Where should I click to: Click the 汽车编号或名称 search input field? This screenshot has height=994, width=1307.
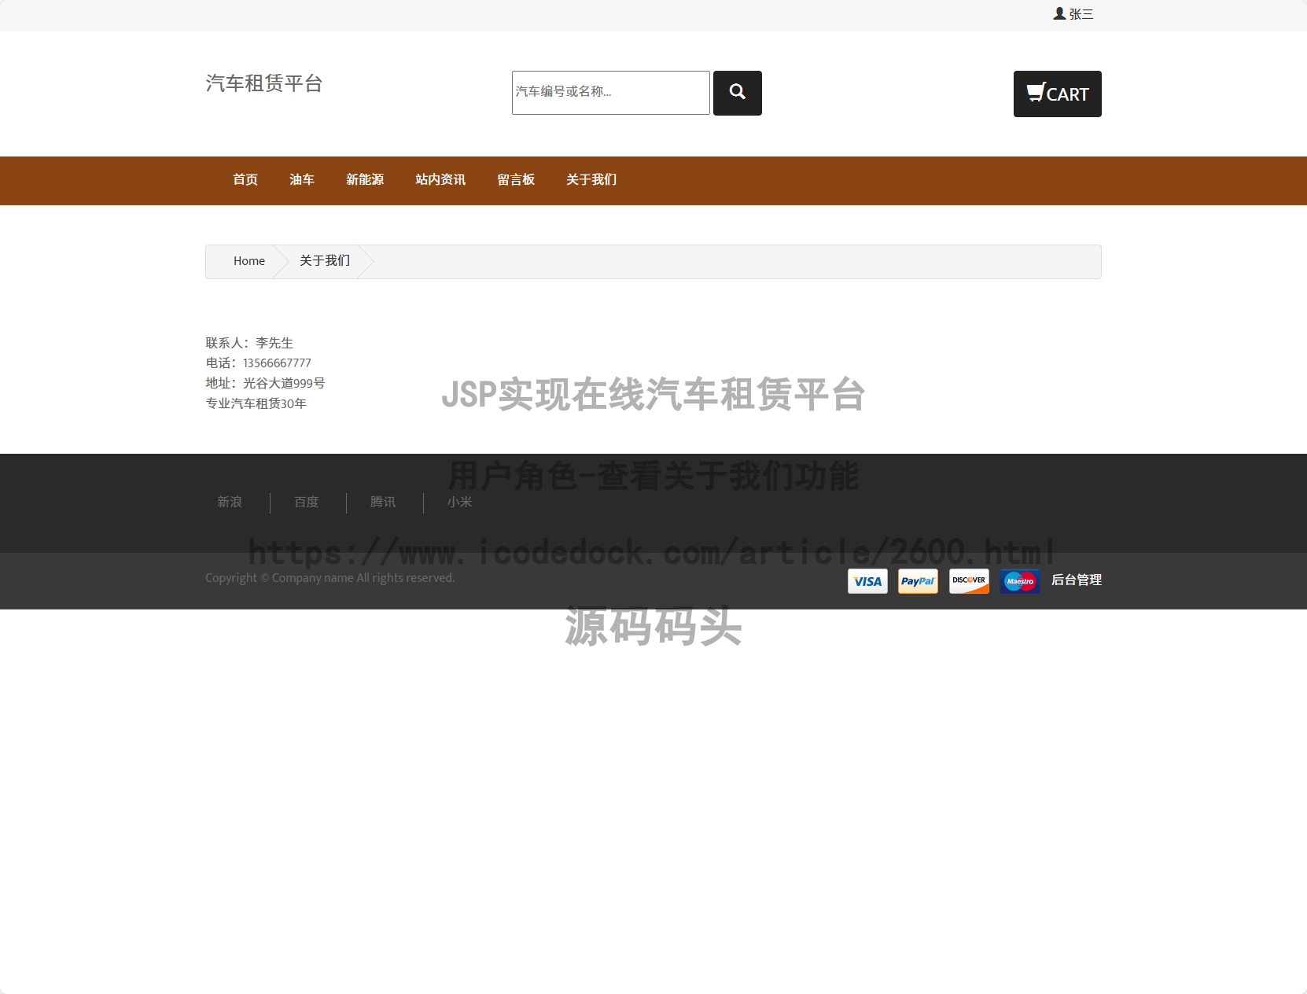pyautogui.click(x=610, y=93)
